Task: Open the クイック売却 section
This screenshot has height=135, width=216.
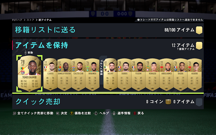Action: (x=108, y=102)
